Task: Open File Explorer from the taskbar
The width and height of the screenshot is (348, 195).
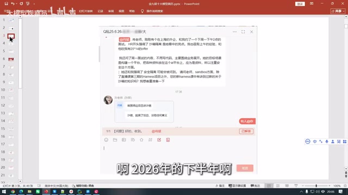Action: pos(29,191)
